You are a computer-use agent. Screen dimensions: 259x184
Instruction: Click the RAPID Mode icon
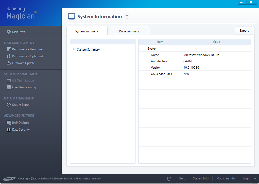pyautogui.click(x=9, y=123)
